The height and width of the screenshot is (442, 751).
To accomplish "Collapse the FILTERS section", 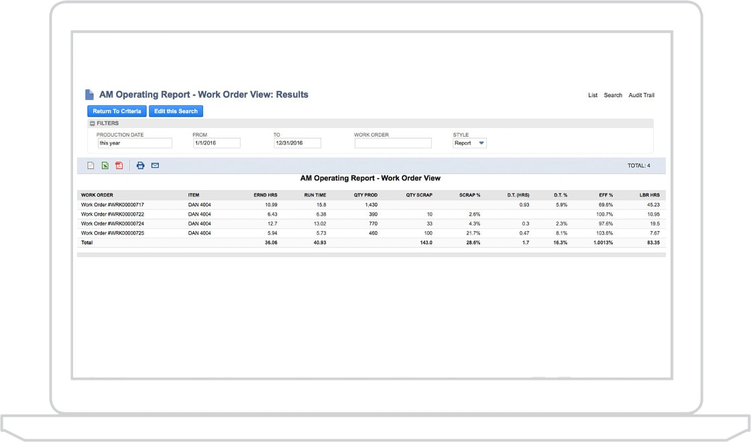I will coord(91,123).
